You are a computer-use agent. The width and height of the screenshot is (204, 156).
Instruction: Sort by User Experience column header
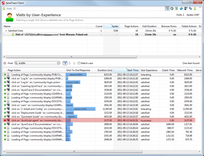coord(150,70)
